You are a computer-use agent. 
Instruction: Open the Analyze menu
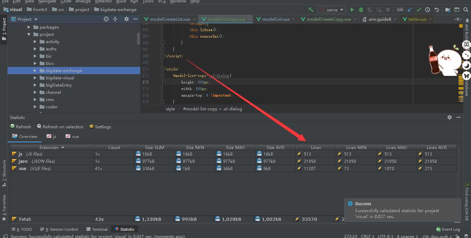(83, 1)
